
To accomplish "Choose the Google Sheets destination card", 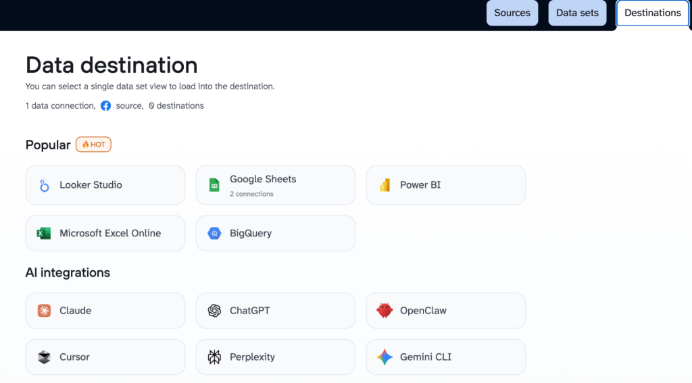I will tap(276, 185).
